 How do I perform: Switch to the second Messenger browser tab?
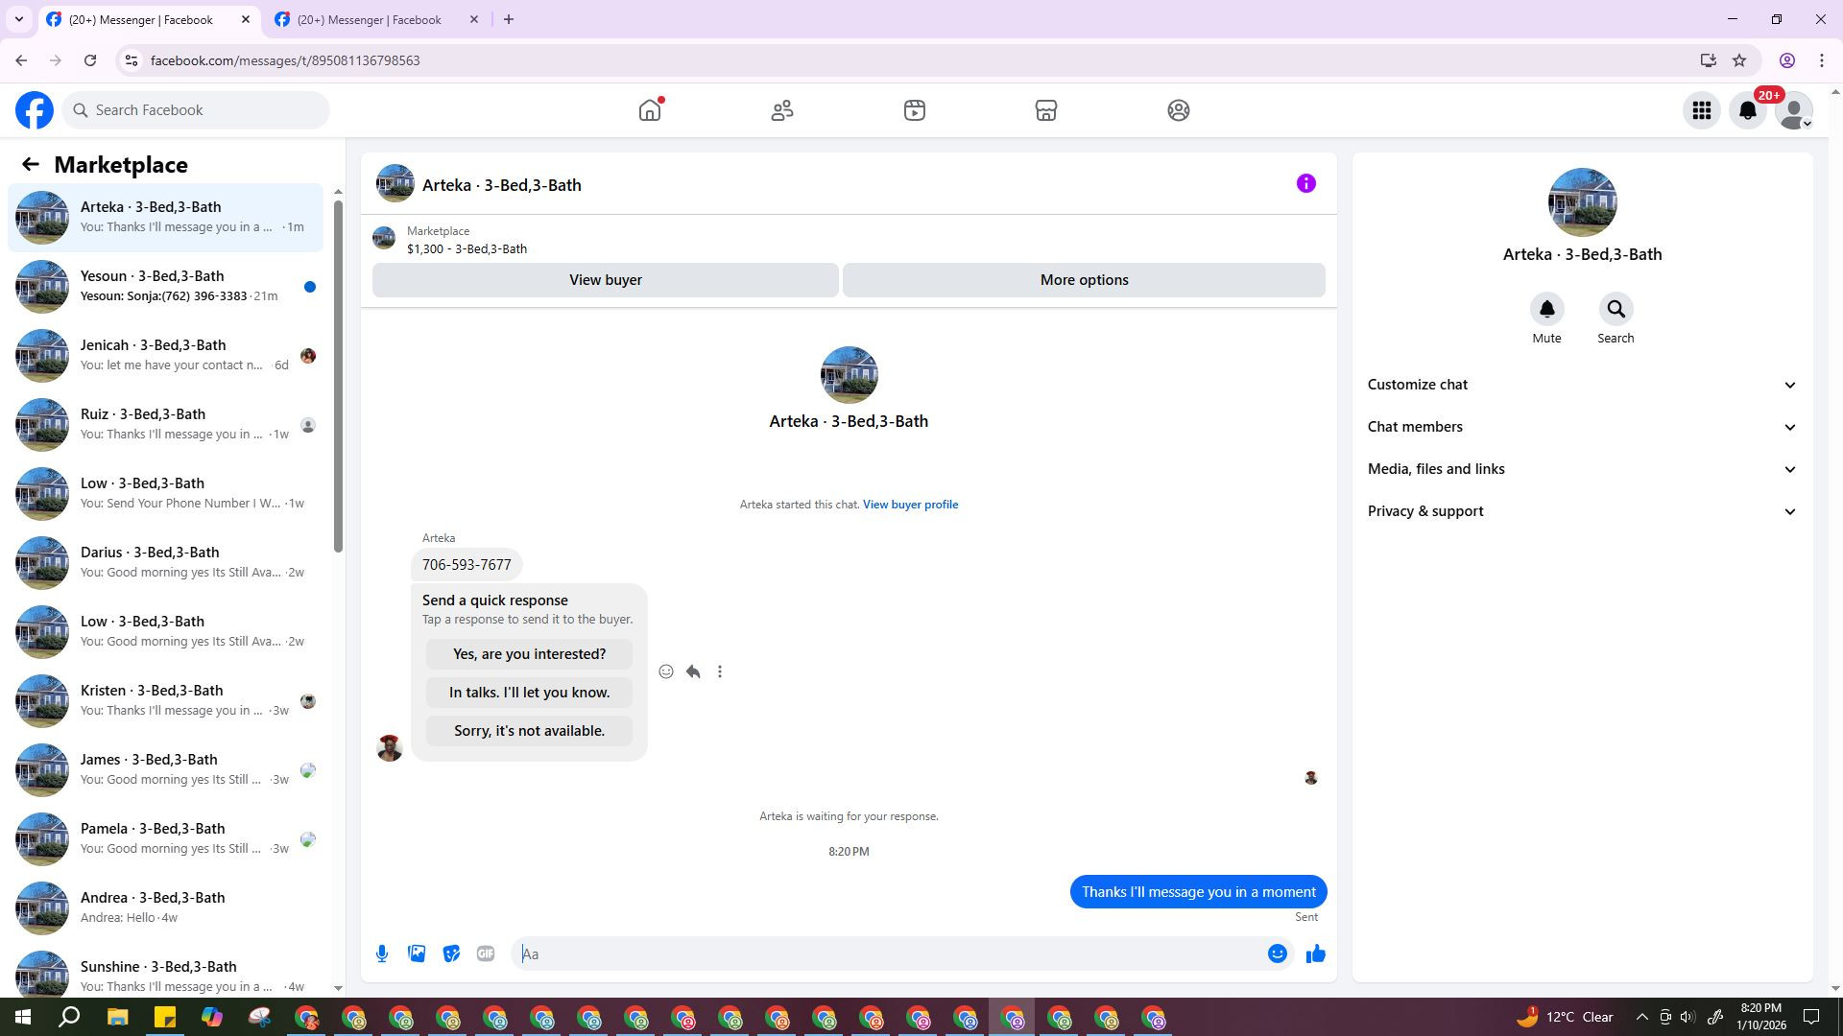(370, 19)
